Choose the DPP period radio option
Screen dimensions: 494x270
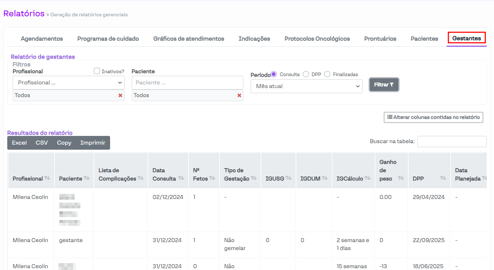(x=306, y=74)
